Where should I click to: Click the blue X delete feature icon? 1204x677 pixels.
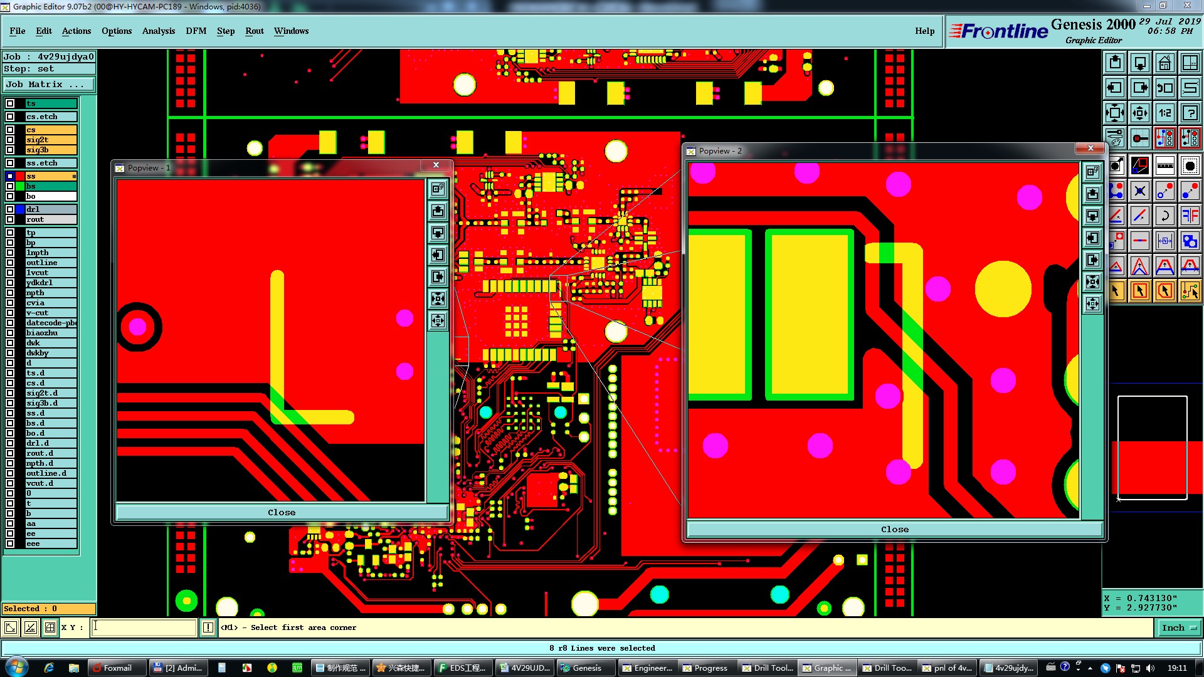tap(1140, 191)
